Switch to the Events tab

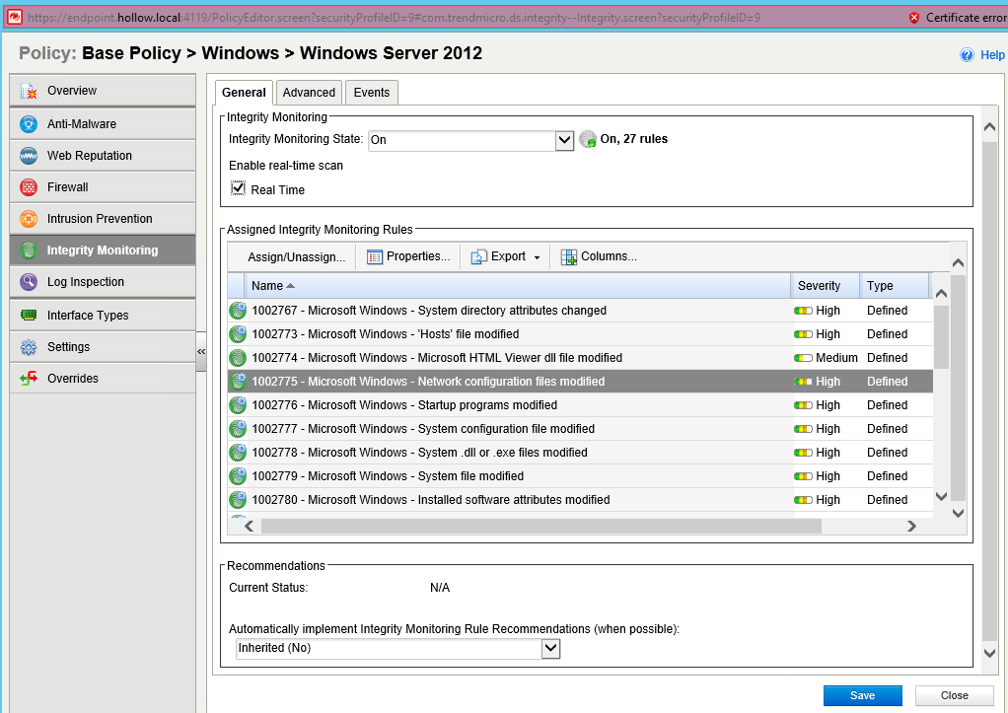point(371,93)
